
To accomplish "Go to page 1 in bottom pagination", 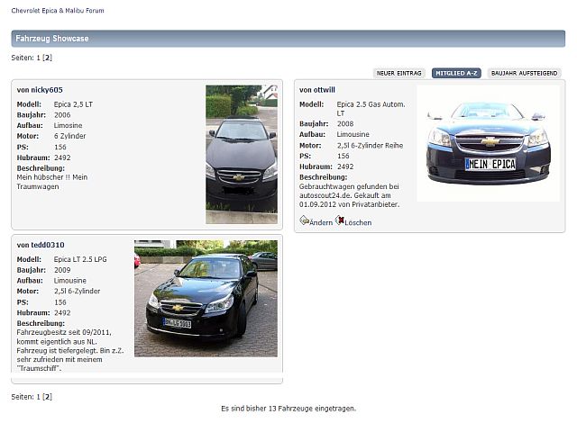I will coord(38,397).
